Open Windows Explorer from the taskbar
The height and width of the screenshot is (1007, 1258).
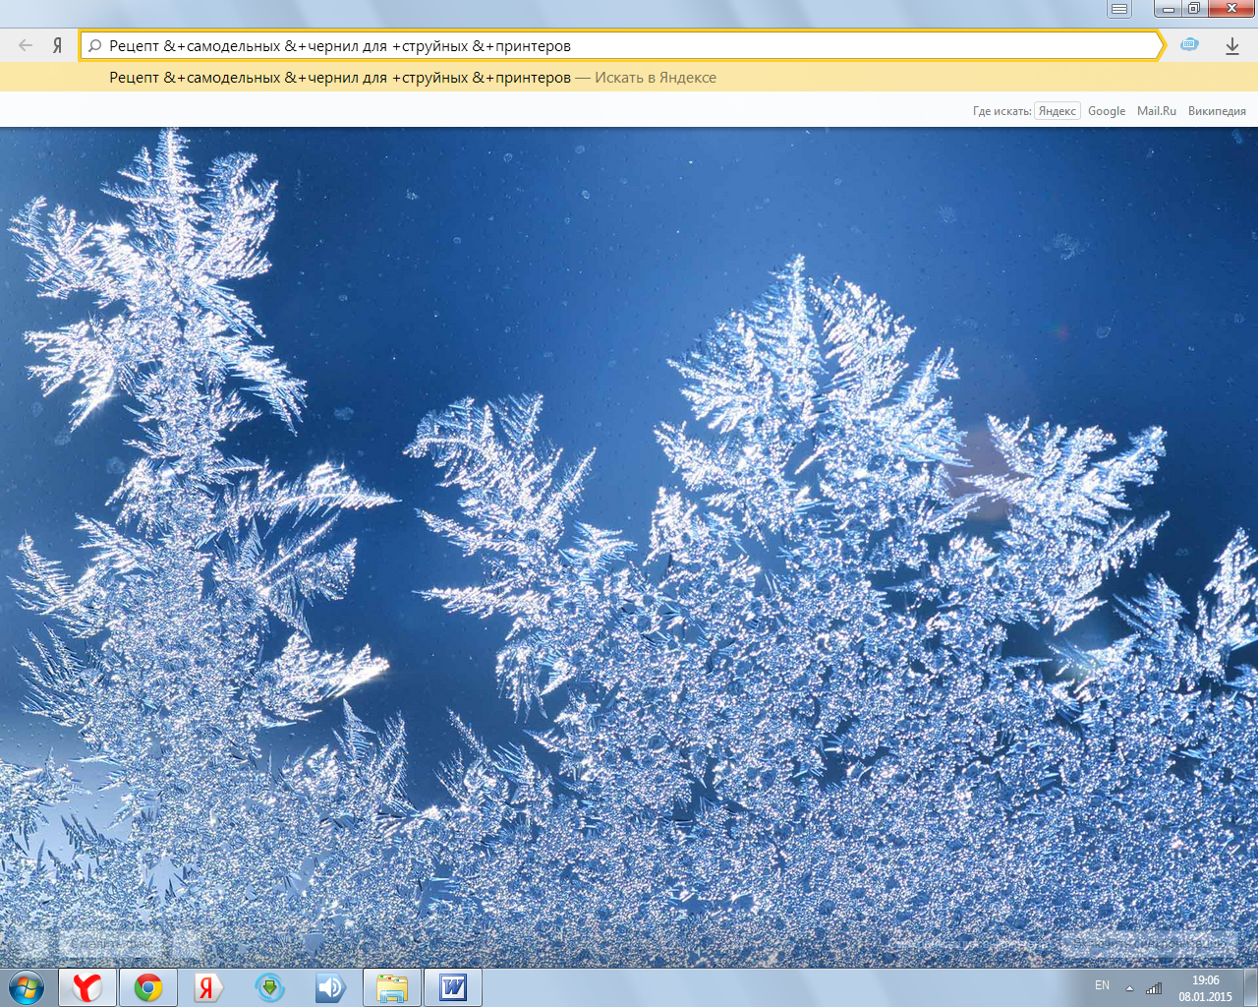pos(392,987)
